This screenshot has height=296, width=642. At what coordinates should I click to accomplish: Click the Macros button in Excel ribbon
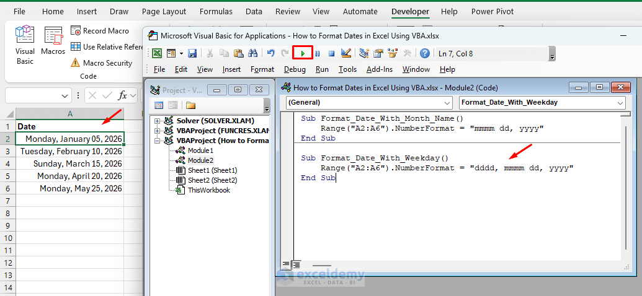tap(53, 41)
